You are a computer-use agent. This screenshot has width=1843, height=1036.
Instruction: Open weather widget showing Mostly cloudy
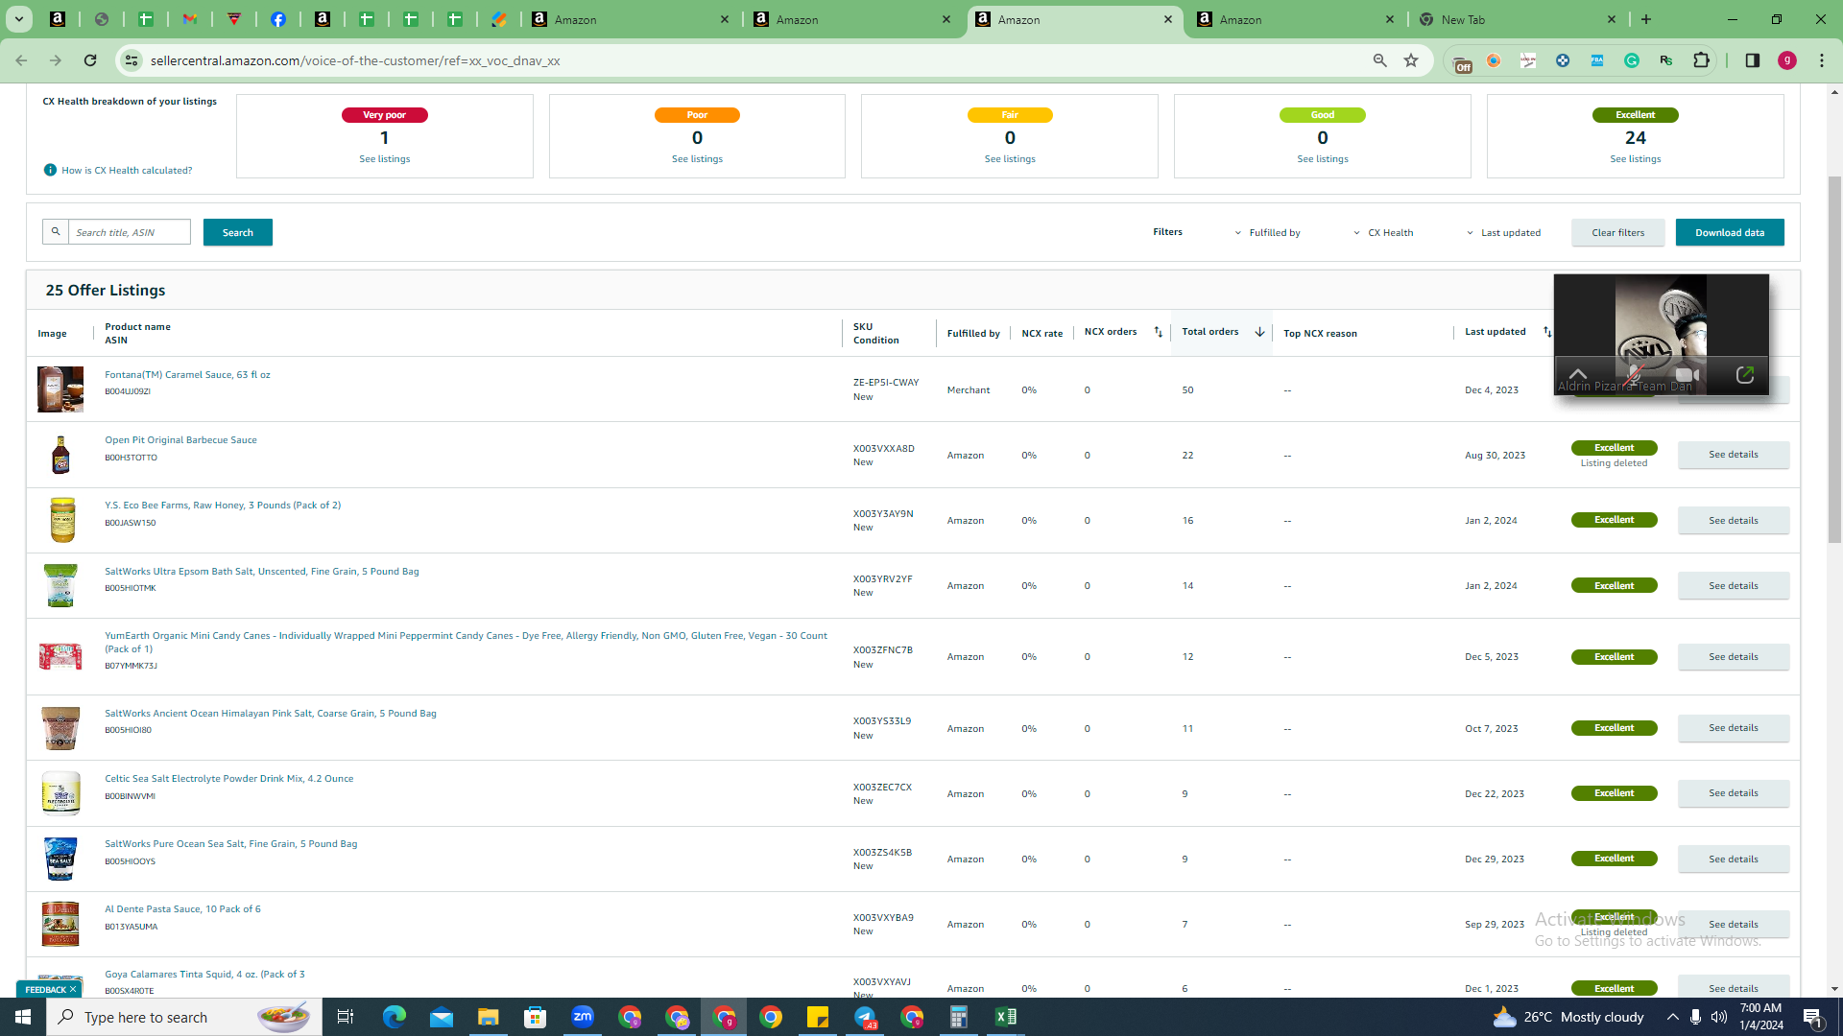1568,1017
